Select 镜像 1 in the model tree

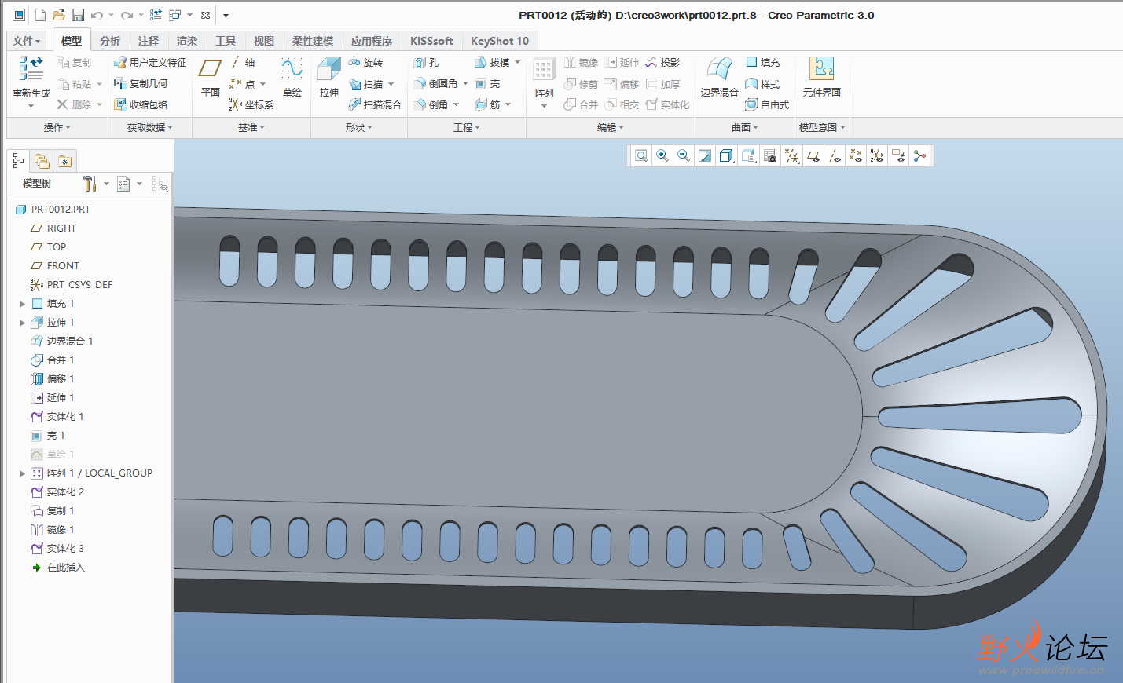[x=52, y=530]
